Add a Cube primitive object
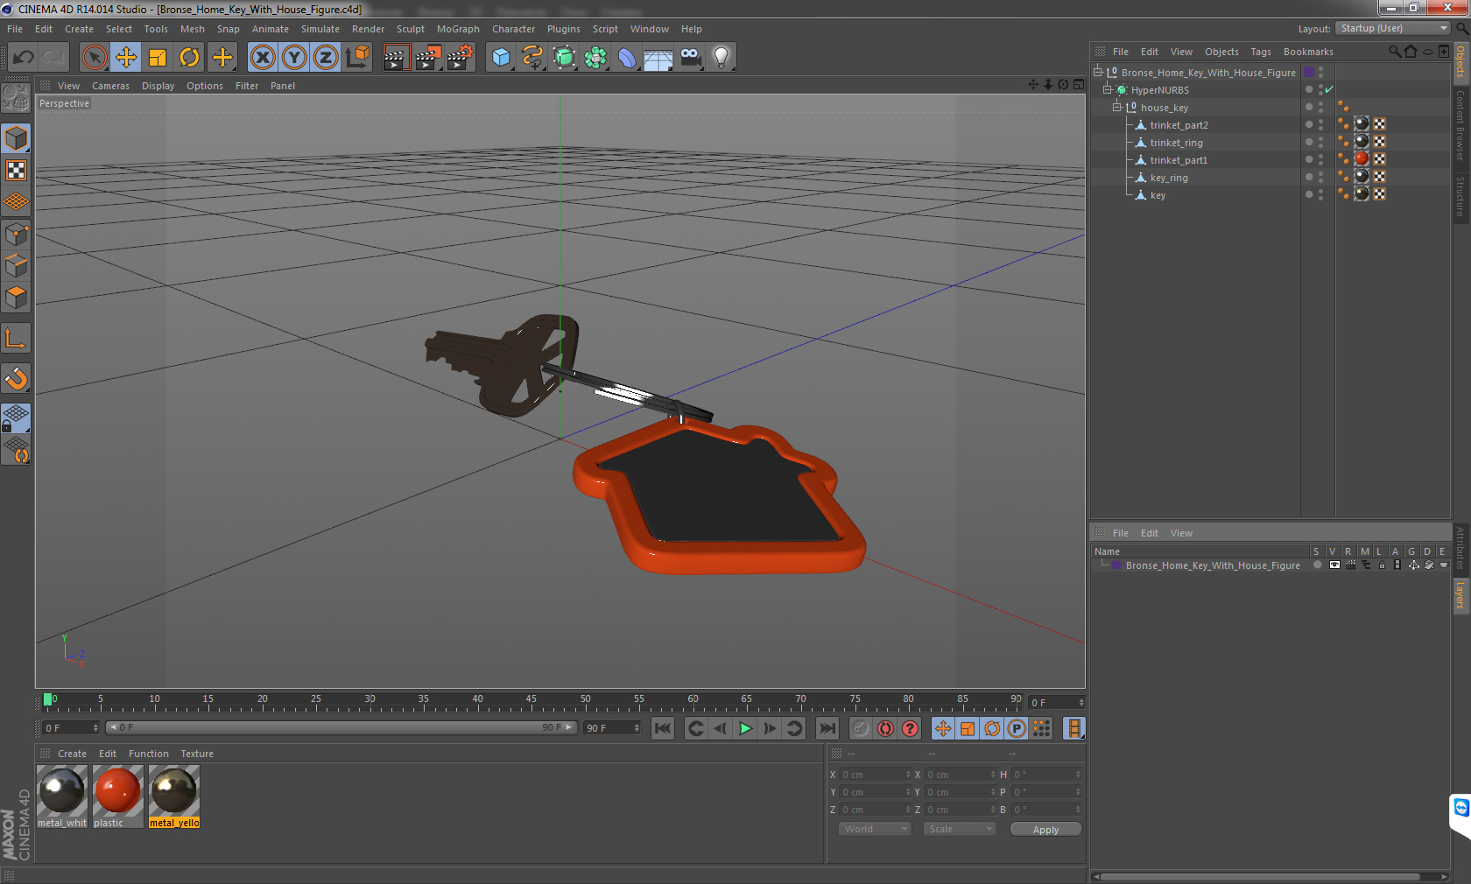The width and height of the screenshot is (1471, 884). click(501, 58)
